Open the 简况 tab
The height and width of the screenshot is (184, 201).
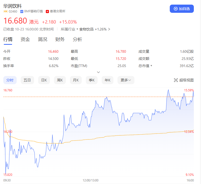[43, 39]
